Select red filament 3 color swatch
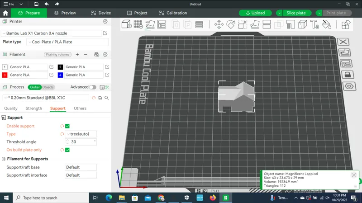 point(5,75)
